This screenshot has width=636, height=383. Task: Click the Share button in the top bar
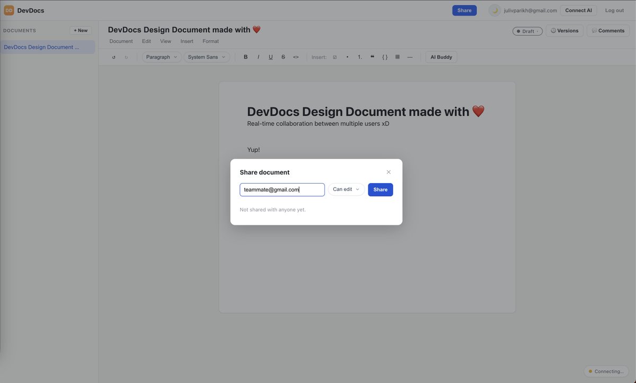(x=464, y=11)
